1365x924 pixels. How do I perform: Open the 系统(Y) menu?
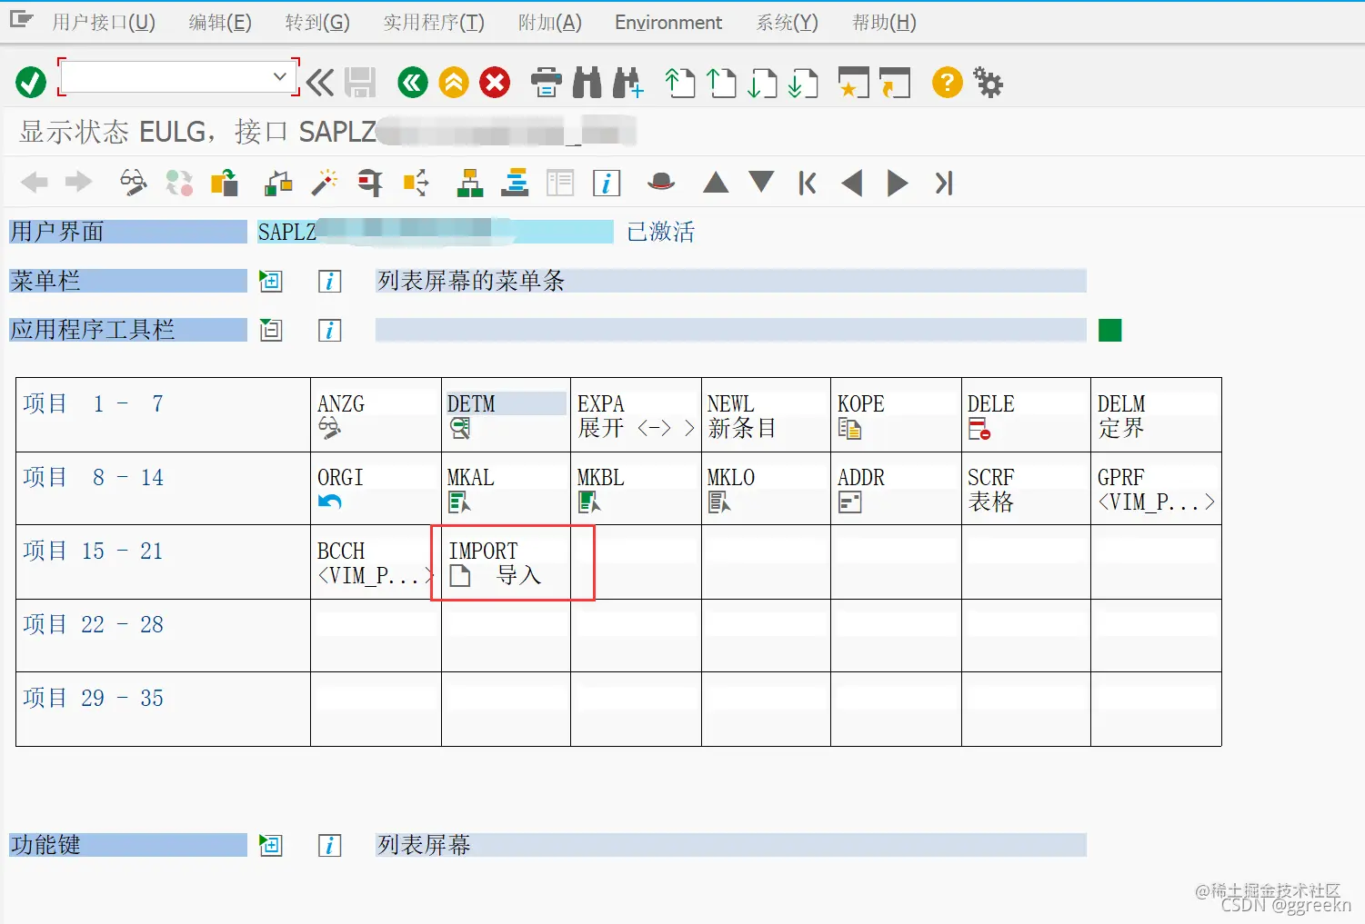(785, 22)
